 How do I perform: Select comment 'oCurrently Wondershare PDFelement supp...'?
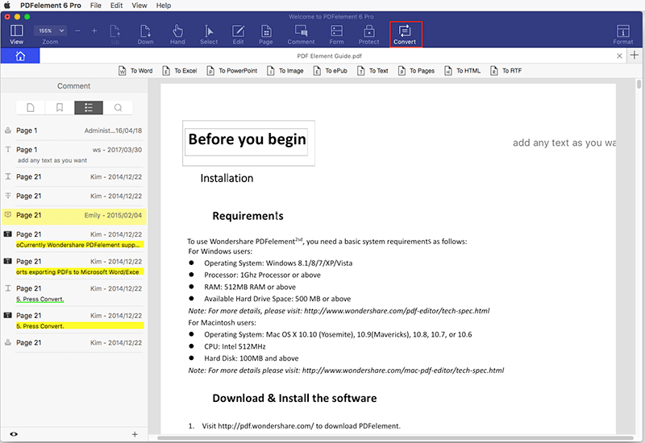[x=73, y=239]
